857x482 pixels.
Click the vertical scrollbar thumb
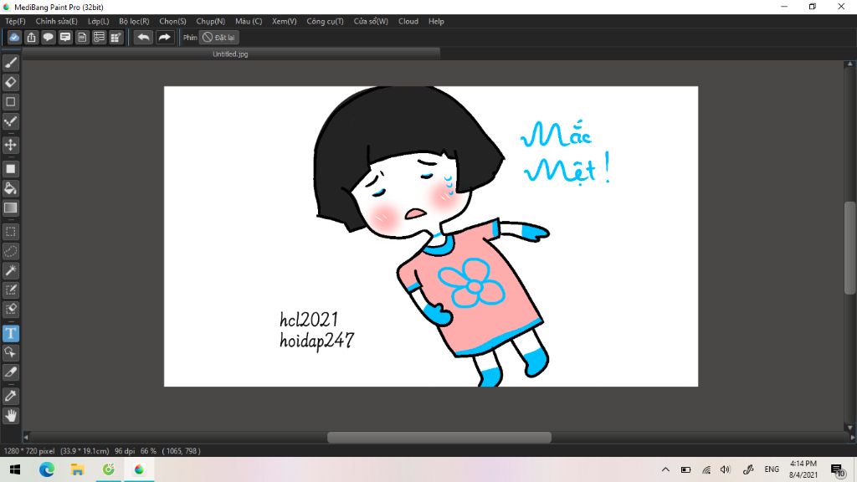[849, 248]
